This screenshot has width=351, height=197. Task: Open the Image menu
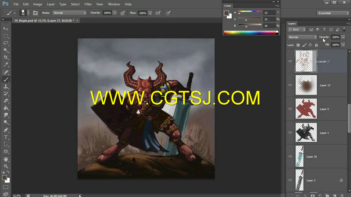tap(38, 4)
